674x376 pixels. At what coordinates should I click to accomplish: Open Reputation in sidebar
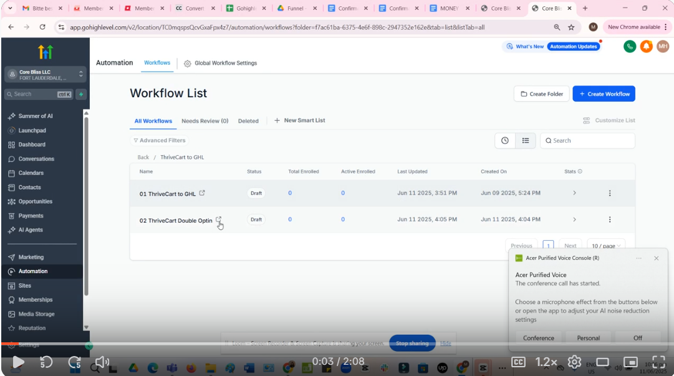(32, 328)
